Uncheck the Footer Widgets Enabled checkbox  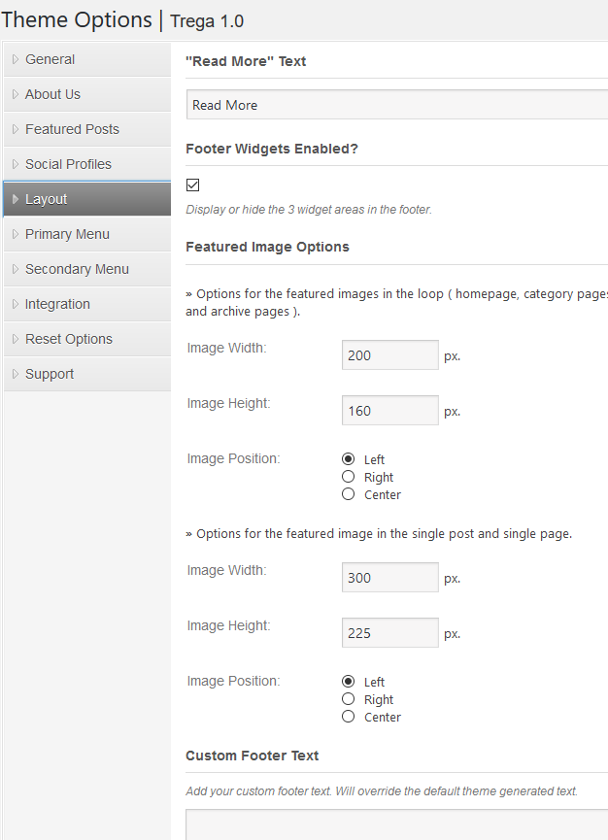click(193, 185)
